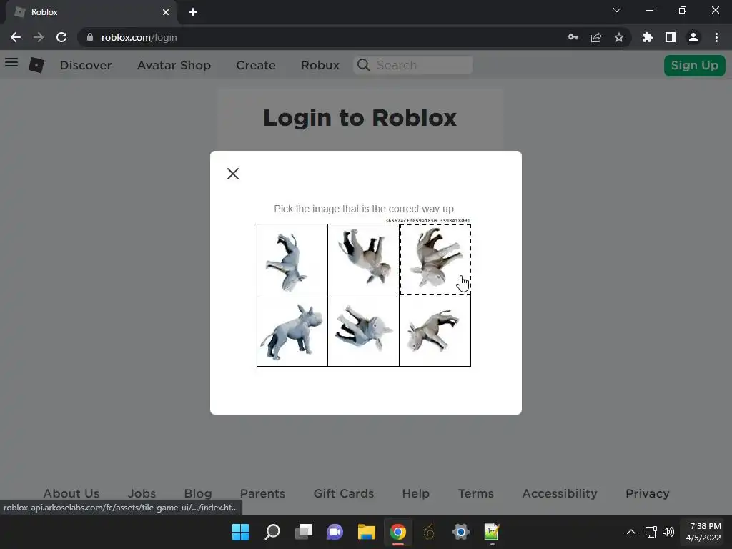Open the Discover menu item
The height and width of the screenshot is (549, 732).
86,65
